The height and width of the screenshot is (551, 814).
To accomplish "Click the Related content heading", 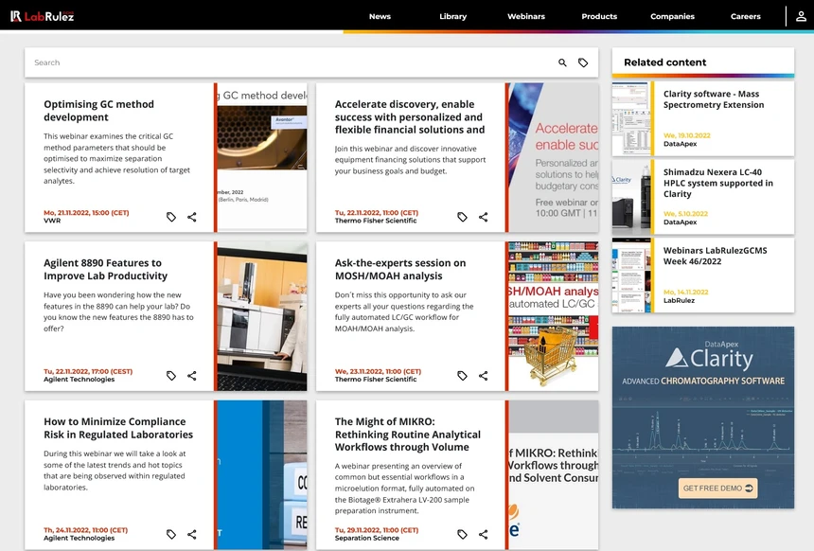I will click(x=665, y=62).
